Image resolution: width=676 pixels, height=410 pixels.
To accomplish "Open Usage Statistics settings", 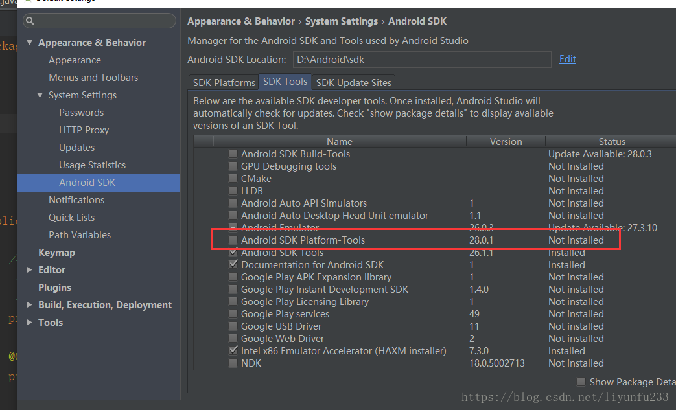I will 92,165.
